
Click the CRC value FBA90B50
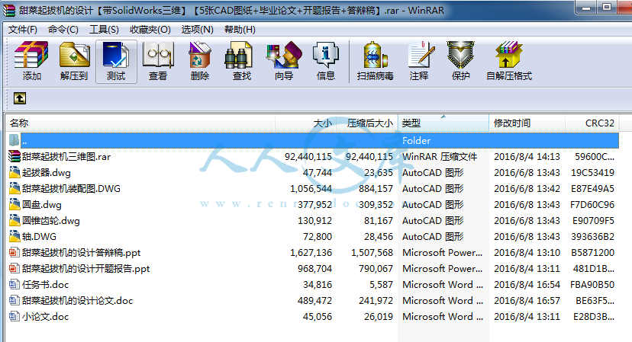[x=592, y=284]
